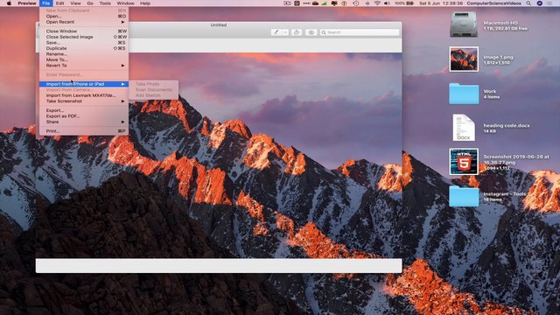Choose Import from Lexmark MX417de…

(84, 95)
